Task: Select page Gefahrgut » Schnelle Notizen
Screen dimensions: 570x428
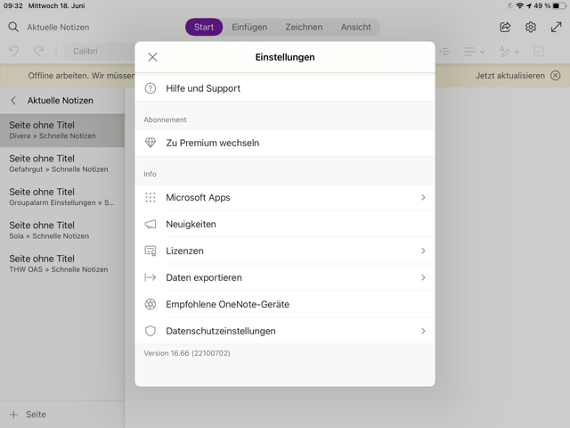Action: [x=62, y=164]
